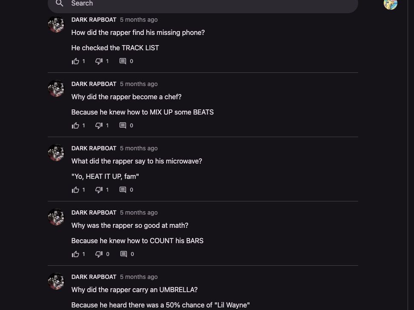Open the account profile avatar at top right
Viewport: 414px width, 310px height.
pos(390,4)
